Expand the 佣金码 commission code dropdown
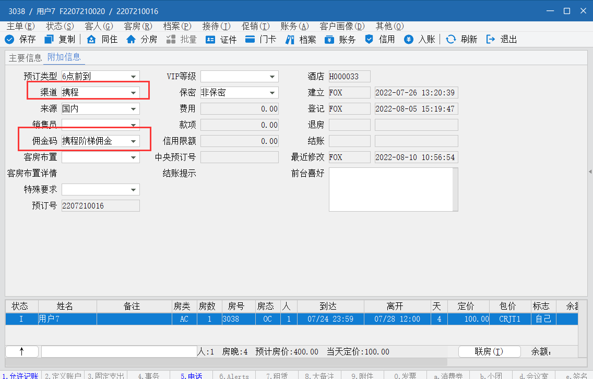Viewport: 593px width, 379px height. [x=134, y=141]
